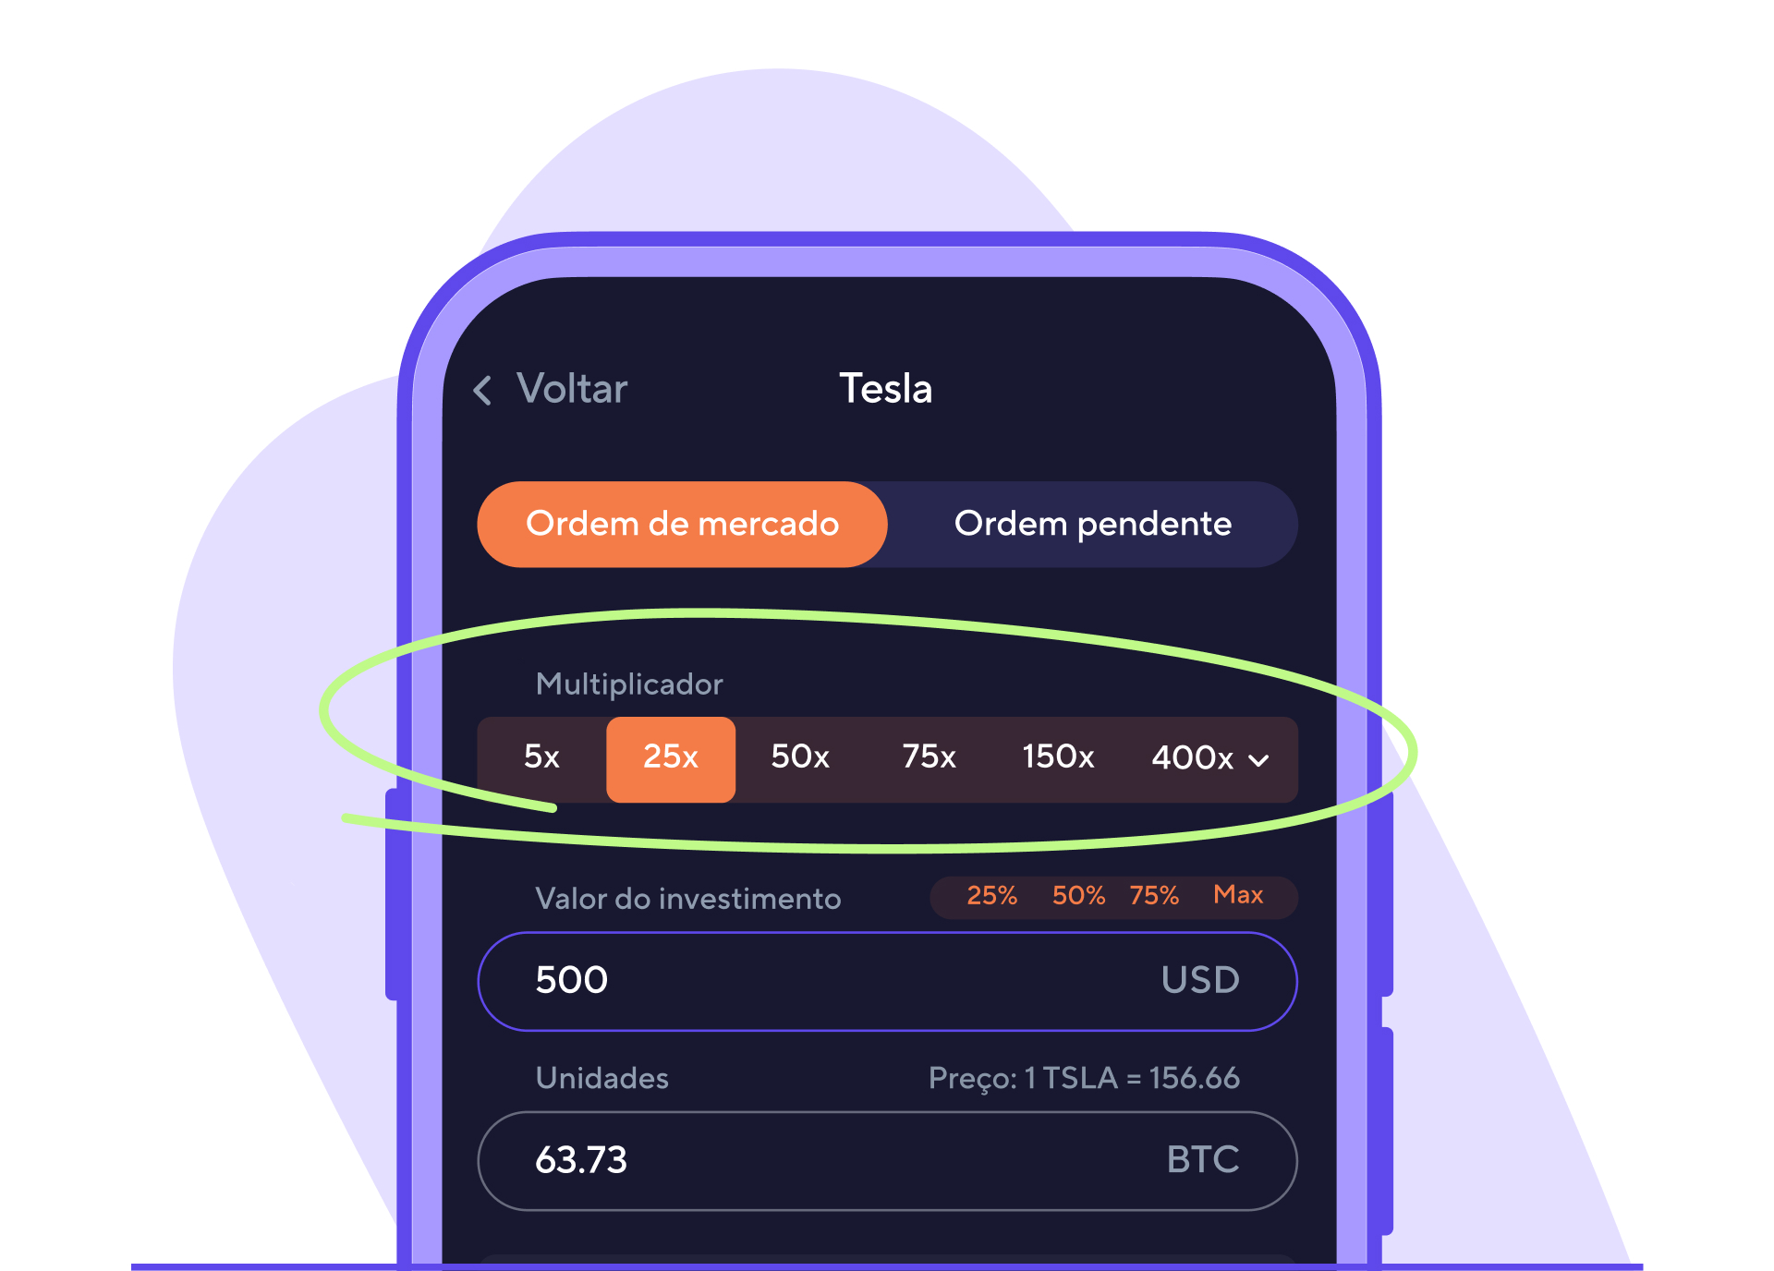Select the 400x multiplier option
Screen dimensions: 1774x1271
(1192, 758)
